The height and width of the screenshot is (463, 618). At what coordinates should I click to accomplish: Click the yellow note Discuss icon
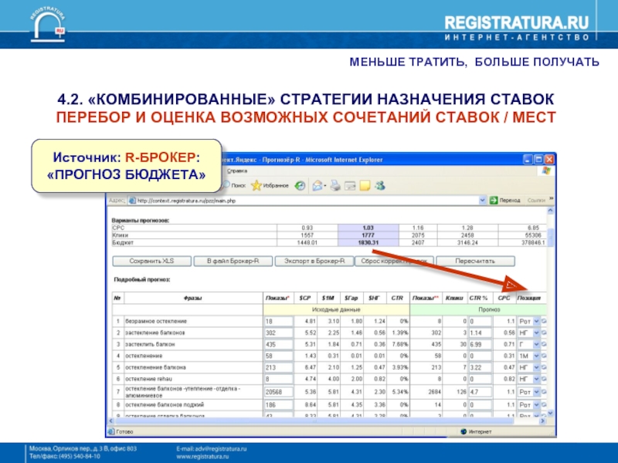(x=365, y=185)
